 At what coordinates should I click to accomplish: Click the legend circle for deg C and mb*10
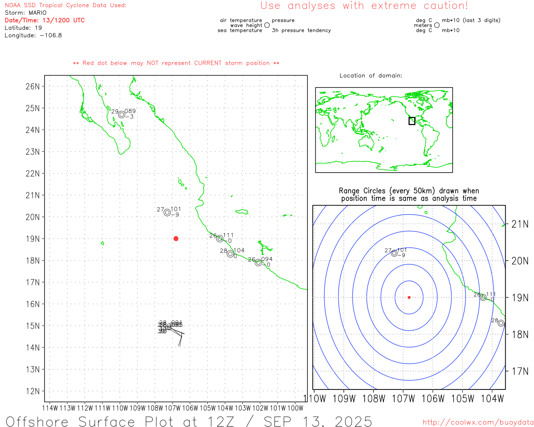pos(437,25)
